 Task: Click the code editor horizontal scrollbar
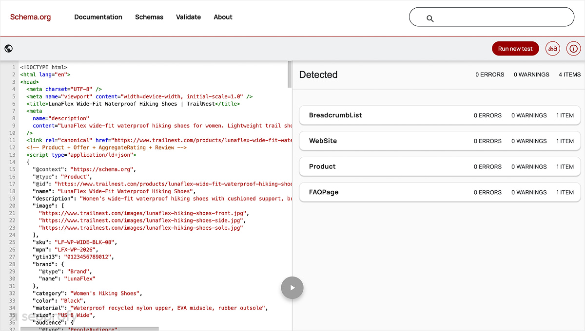tap(89, 329)
